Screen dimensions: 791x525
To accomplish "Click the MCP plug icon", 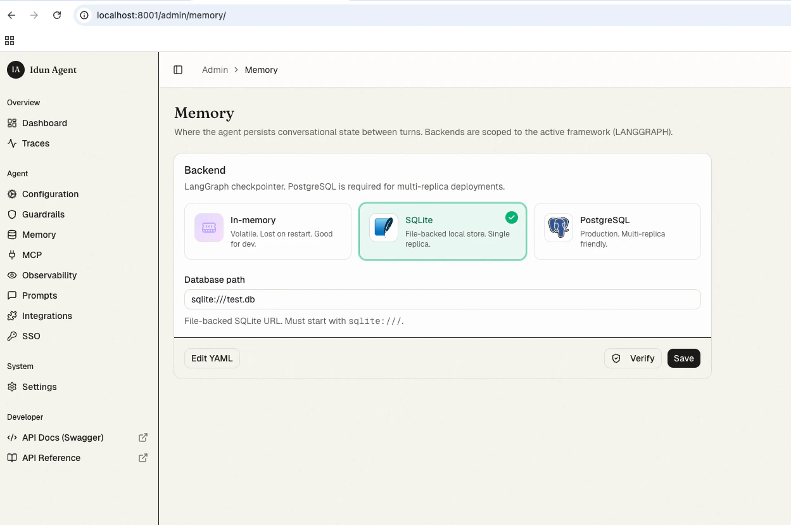I will coord(12,255).
